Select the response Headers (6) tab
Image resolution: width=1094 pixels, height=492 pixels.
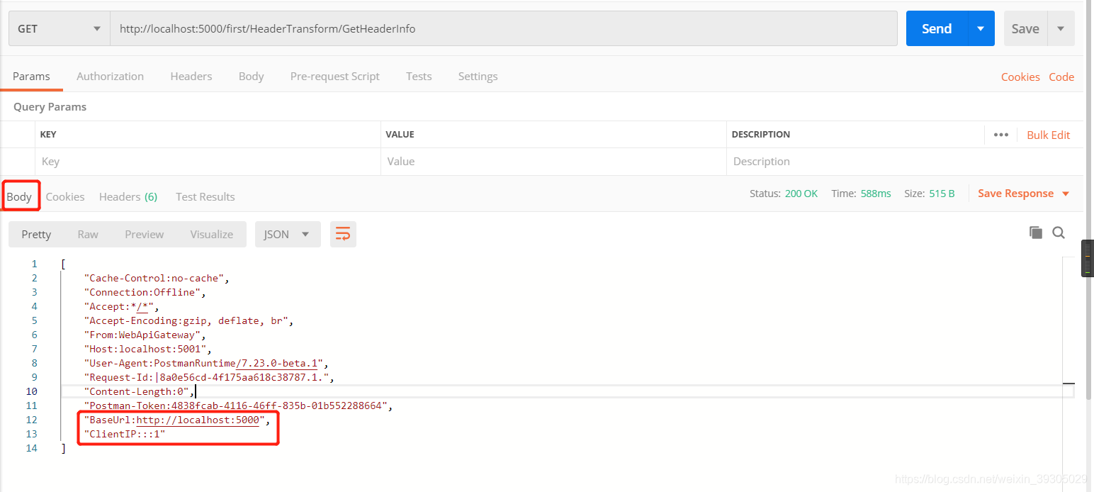[x=128, y=197]
